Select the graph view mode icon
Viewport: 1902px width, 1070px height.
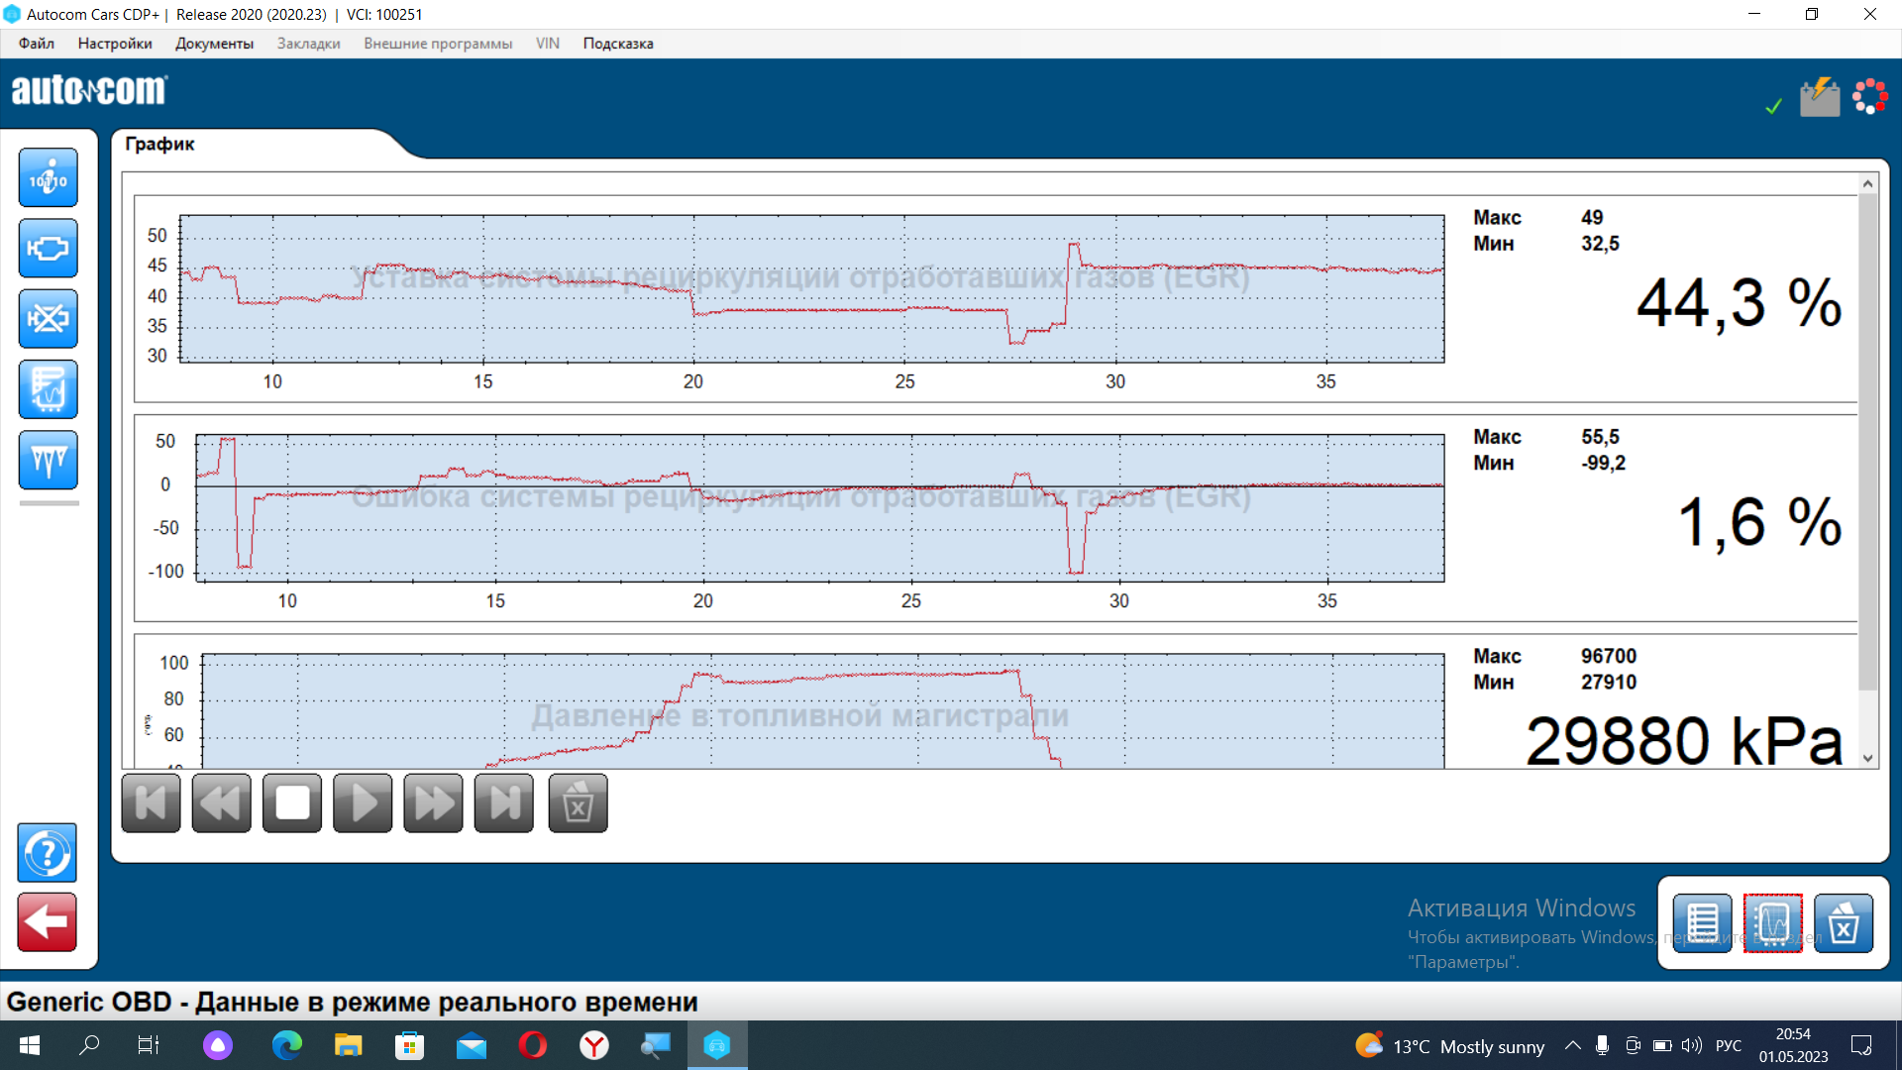tap(1772, 923)
